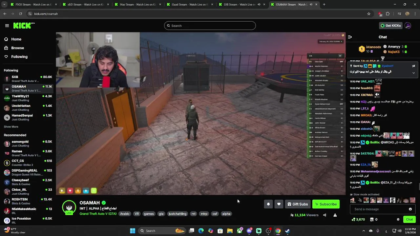Open Steam from taskbar
The width and height of the screenshot is (420, 236).
[287, 231]
